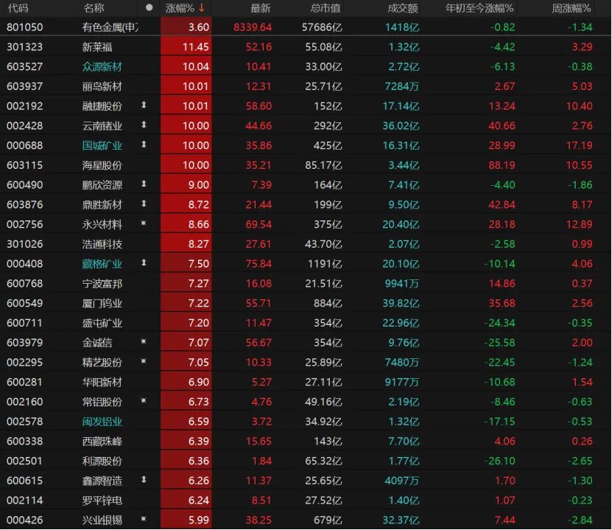The height and width of the screenshot is (530, 612).
Task: Select the 海星股份 stock name
Action: tap(102, 166)
